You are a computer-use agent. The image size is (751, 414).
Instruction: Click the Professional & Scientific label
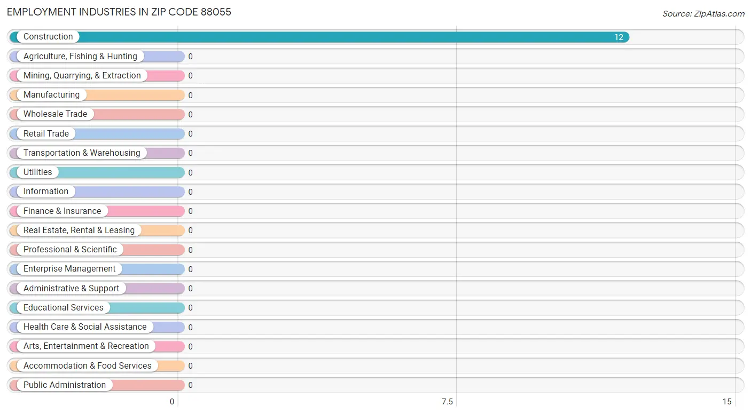(70, 249)
